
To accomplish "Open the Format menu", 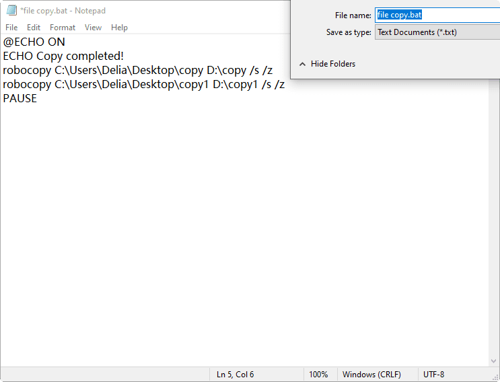I will point(63,28).
